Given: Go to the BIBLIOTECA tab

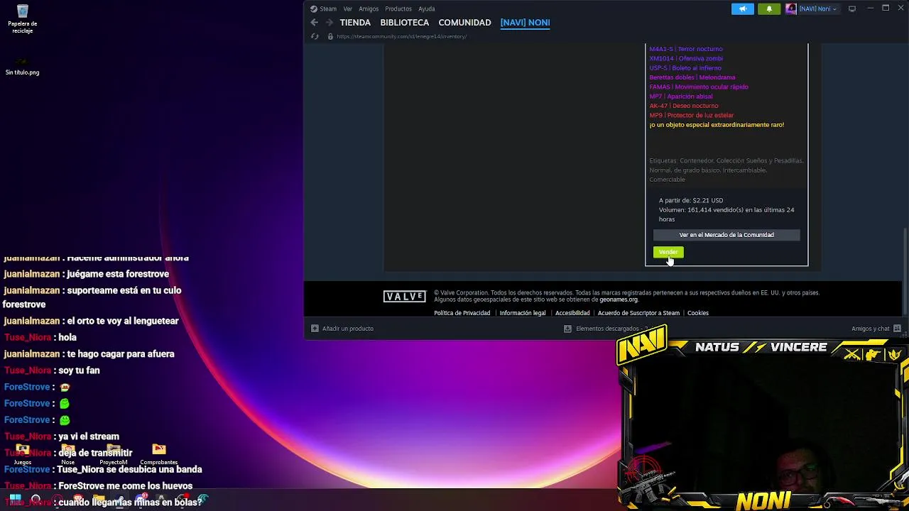Looking at the screenshot, I should [405, 22].
